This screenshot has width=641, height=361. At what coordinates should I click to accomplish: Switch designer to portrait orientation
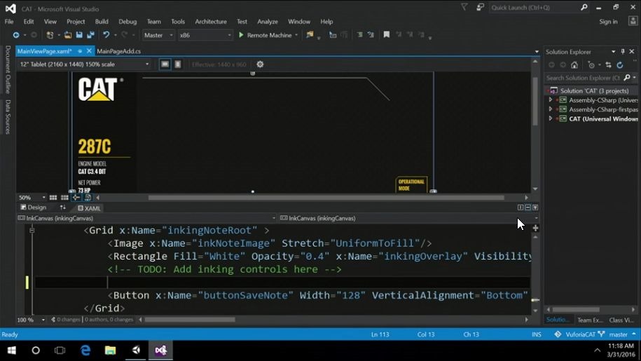pyautogui.click(x=178, y=64)
